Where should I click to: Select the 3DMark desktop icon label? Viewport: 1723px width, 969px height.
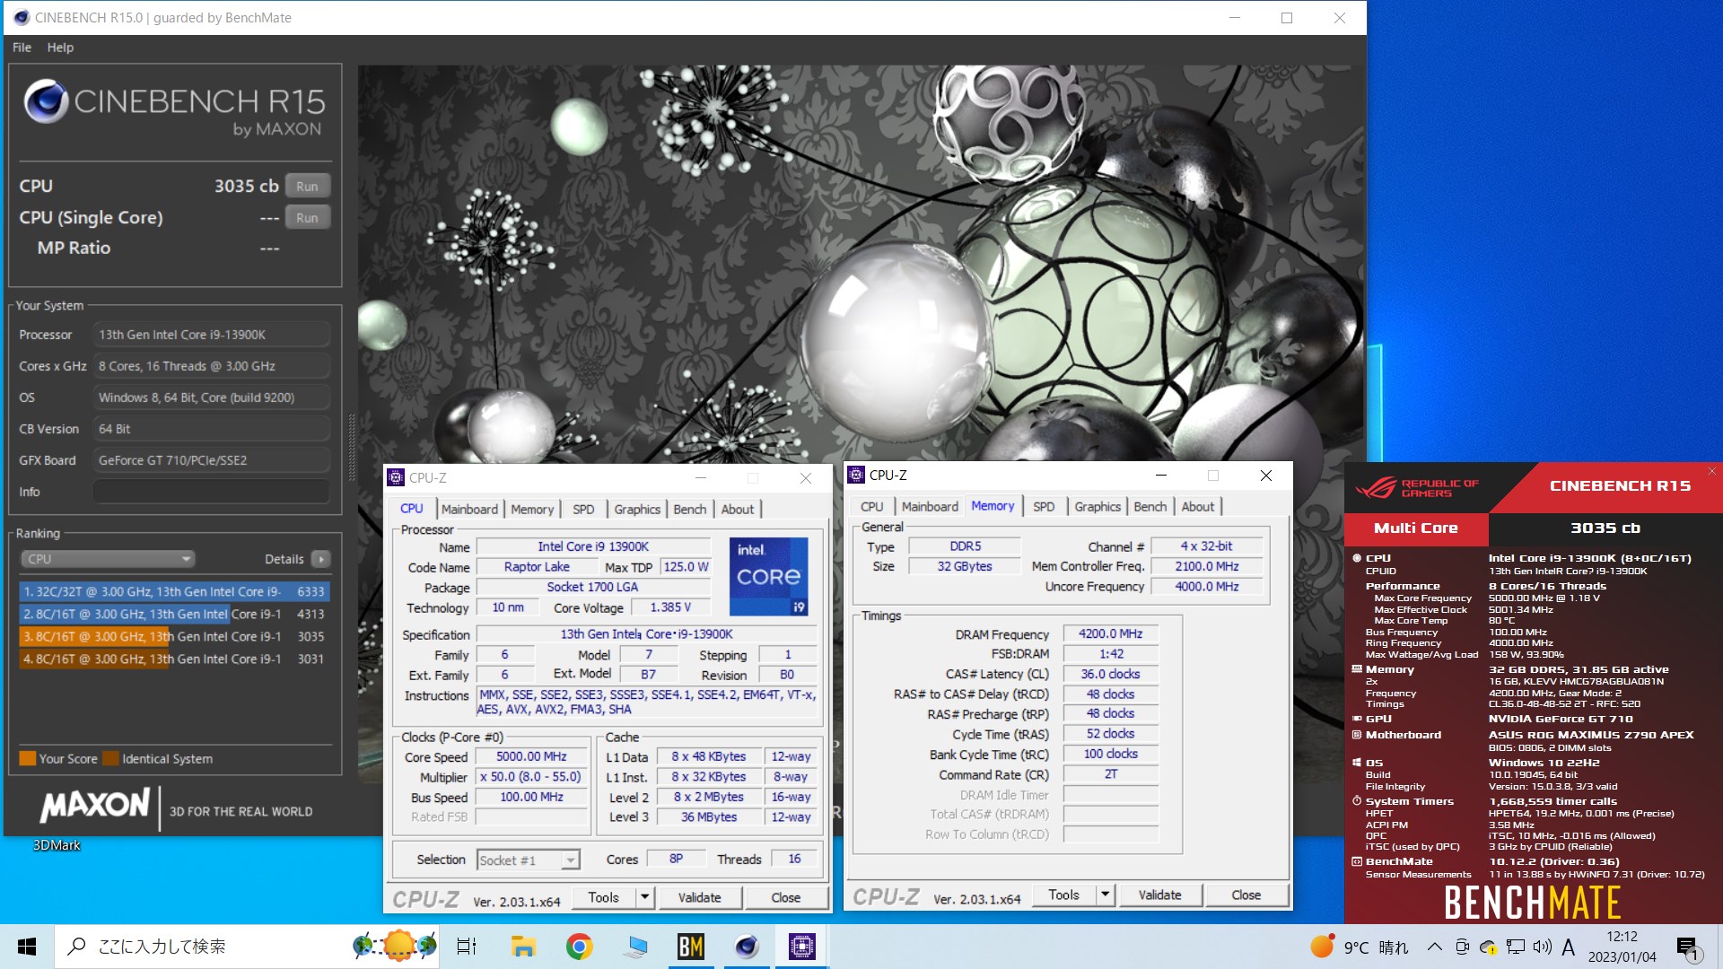pyautogui.click(x=57, y=845)
